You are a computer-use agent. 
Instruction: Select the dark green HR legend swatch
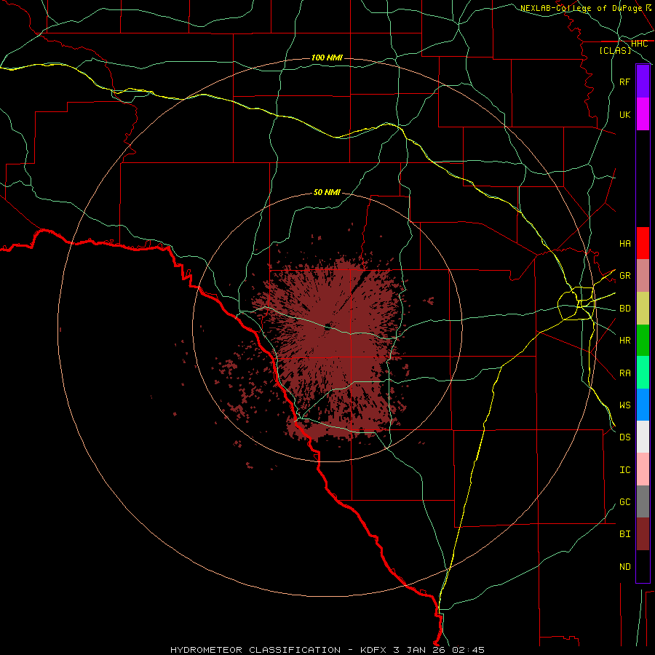643,341
